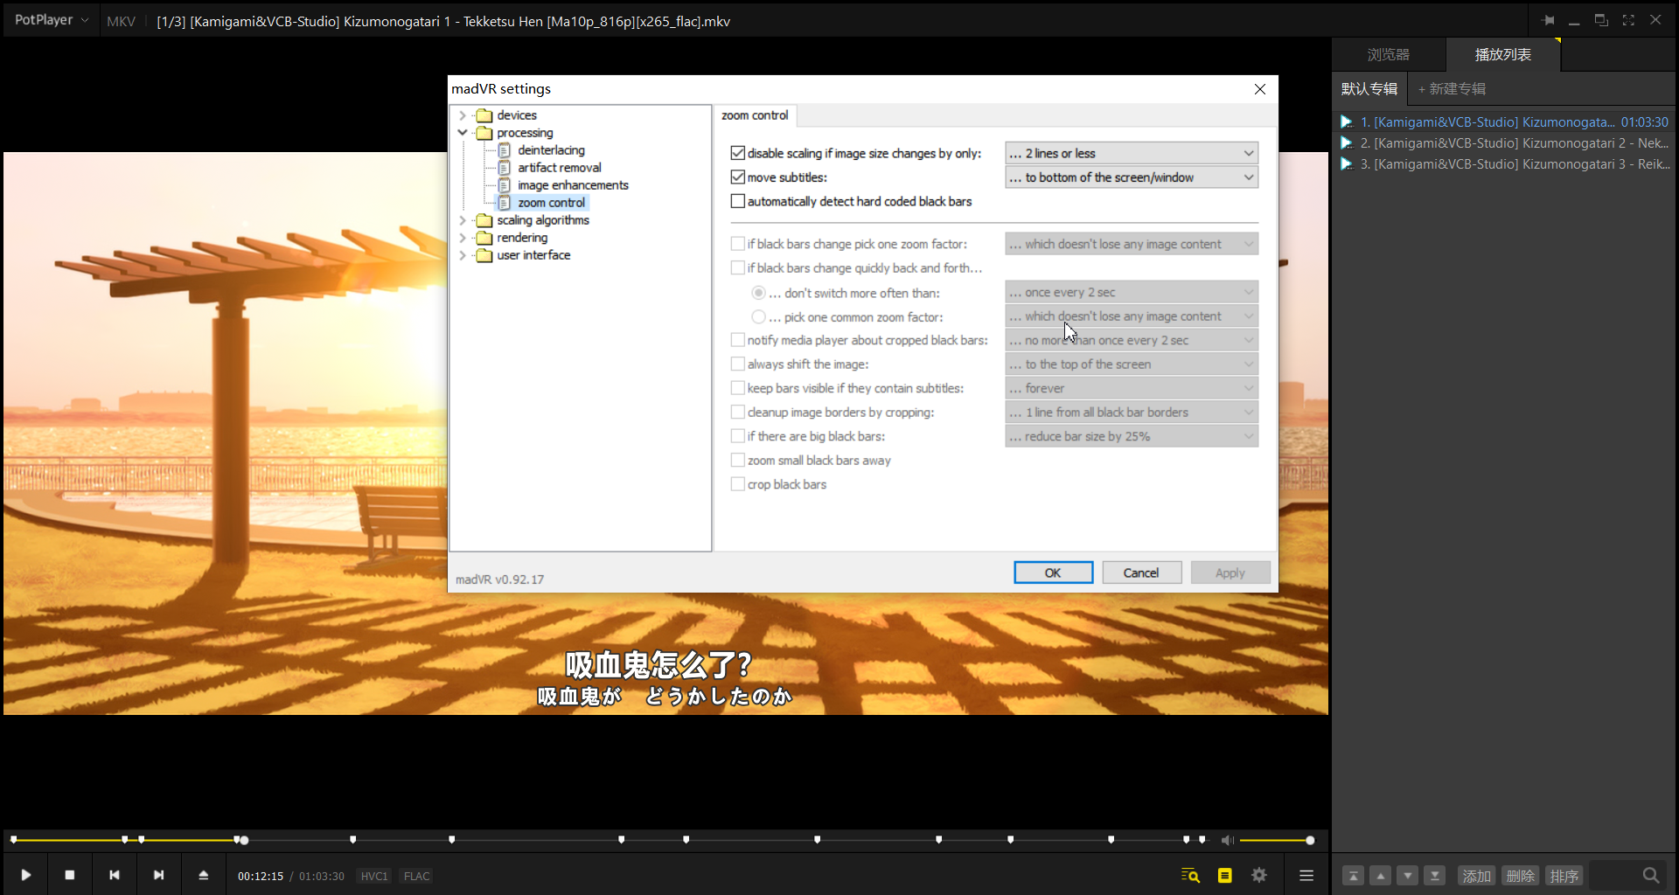This screenshot has height=895, width=1679.
Task: Click Apply in madVR settings
Action: (1230, 572)
